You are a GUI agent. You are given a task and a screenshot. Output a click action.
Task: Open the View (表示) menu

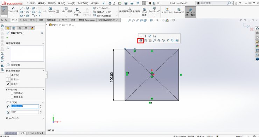coord(52,3)
